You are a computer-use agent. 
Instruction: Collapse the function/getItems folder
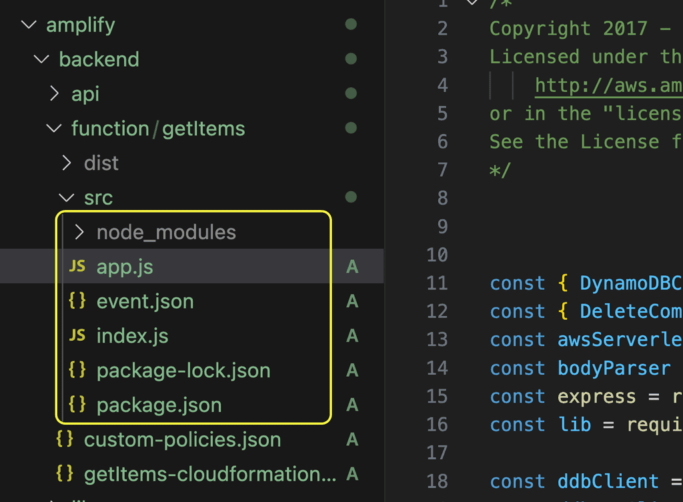(54, 129)
